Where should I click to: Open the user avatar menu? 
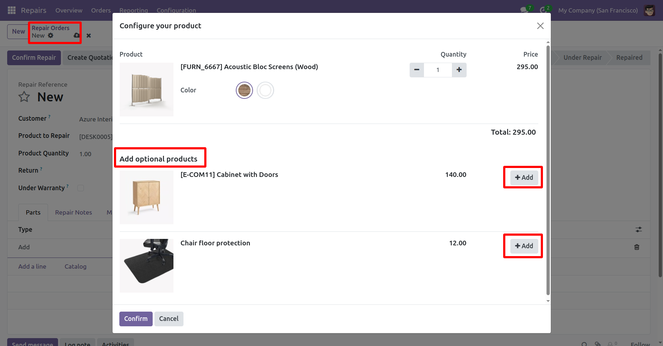coord(649,10)
